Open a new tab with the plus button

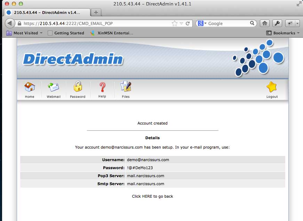(x=96, y=13)
